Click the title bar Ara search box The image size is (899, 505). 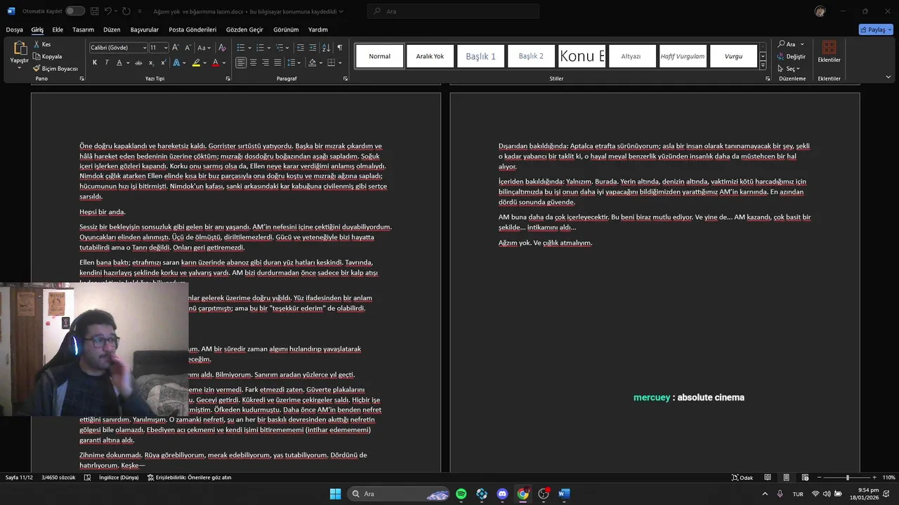[x=453, y=11]
